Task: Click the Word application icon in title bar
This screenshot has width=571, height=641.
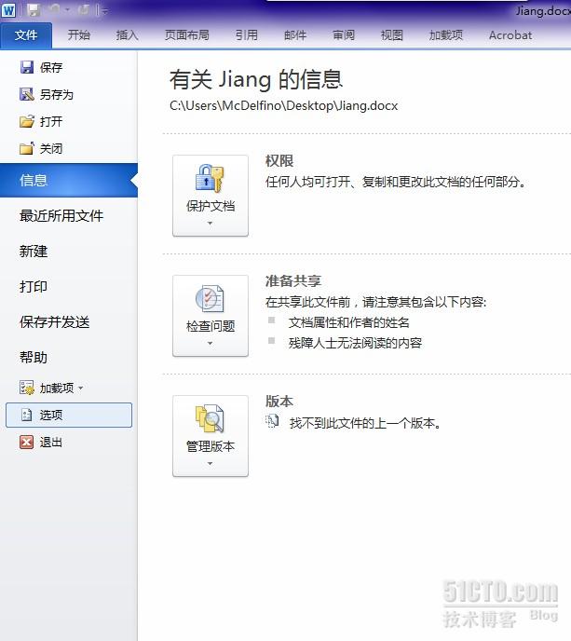Action: (x=8, y=10)
